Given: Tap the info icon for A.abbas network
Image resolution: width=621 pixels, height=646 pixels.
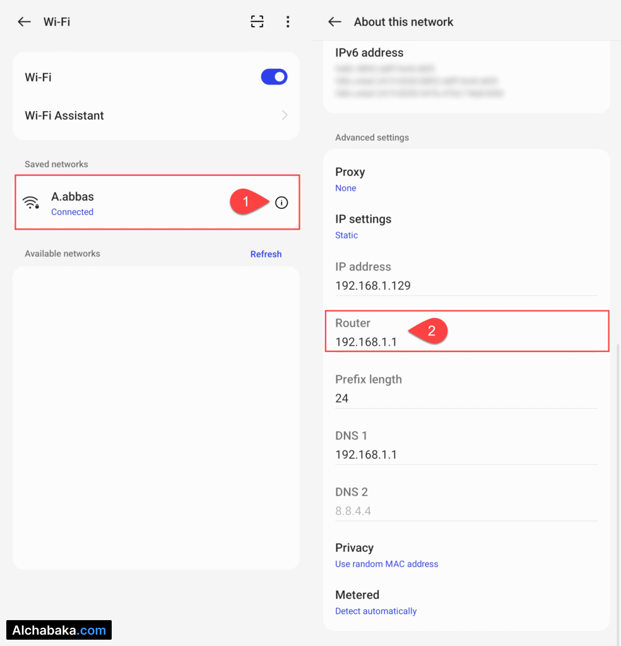Looking at the screenshot, I should point(281,203).
